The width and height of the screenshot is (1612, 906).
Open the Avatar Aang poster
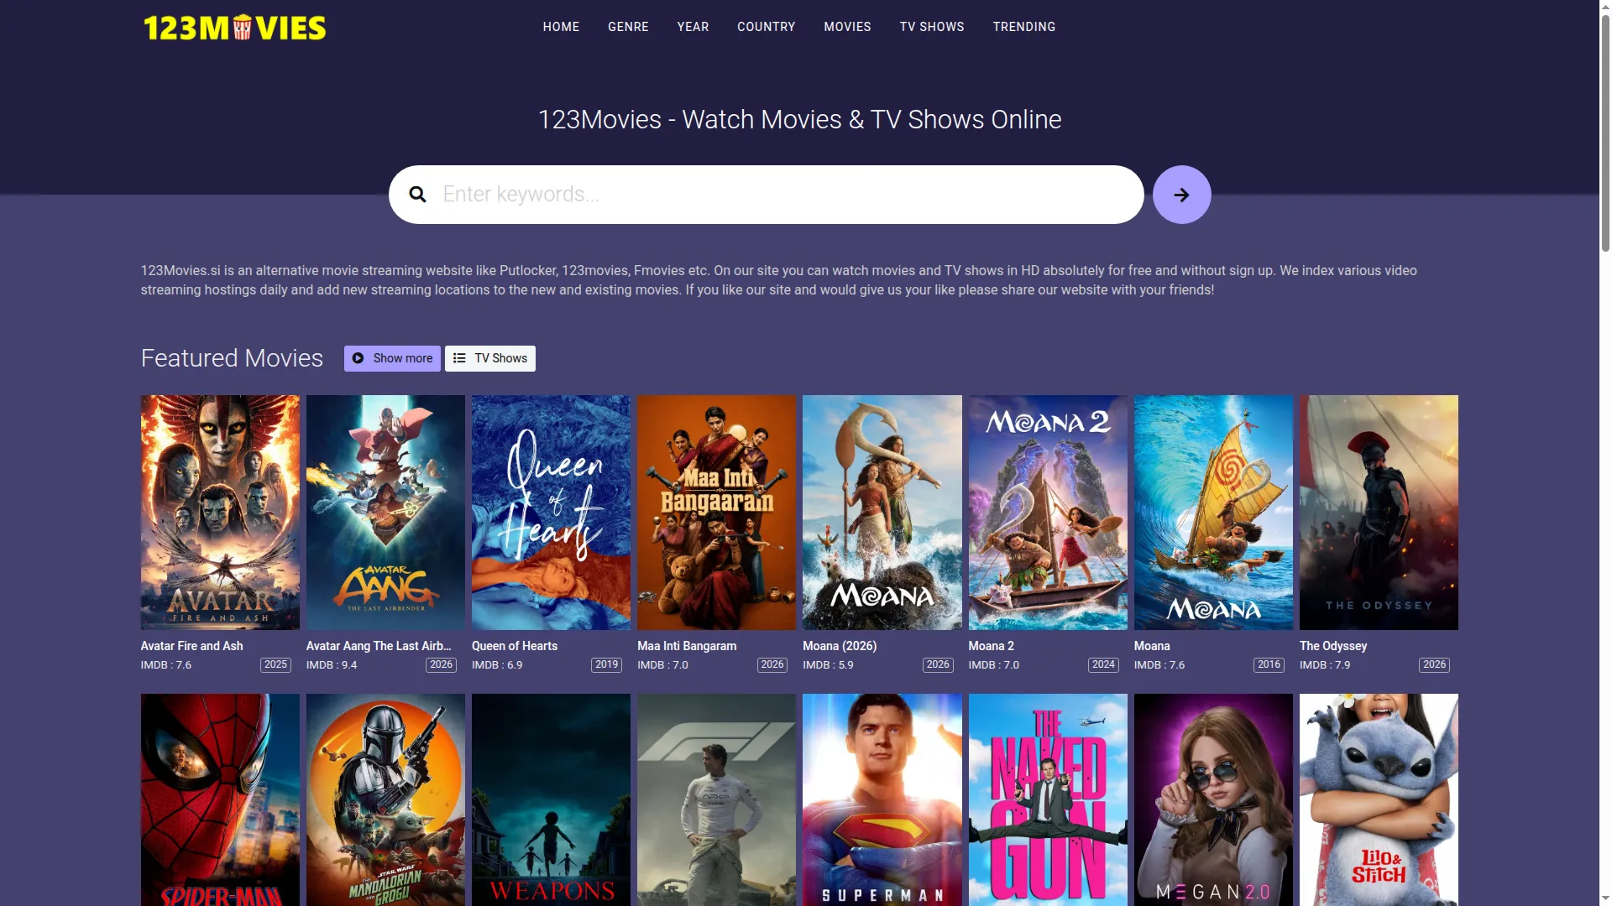pos(385,513)
